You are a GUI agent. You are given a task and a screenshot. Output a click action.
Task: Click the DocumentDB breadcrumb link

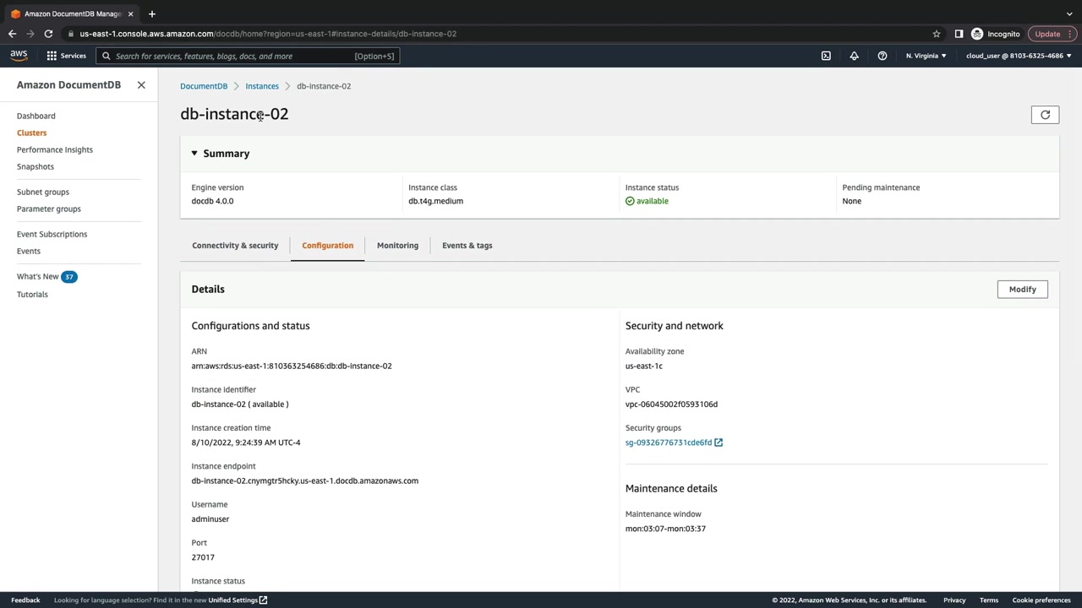pos(204,86)
